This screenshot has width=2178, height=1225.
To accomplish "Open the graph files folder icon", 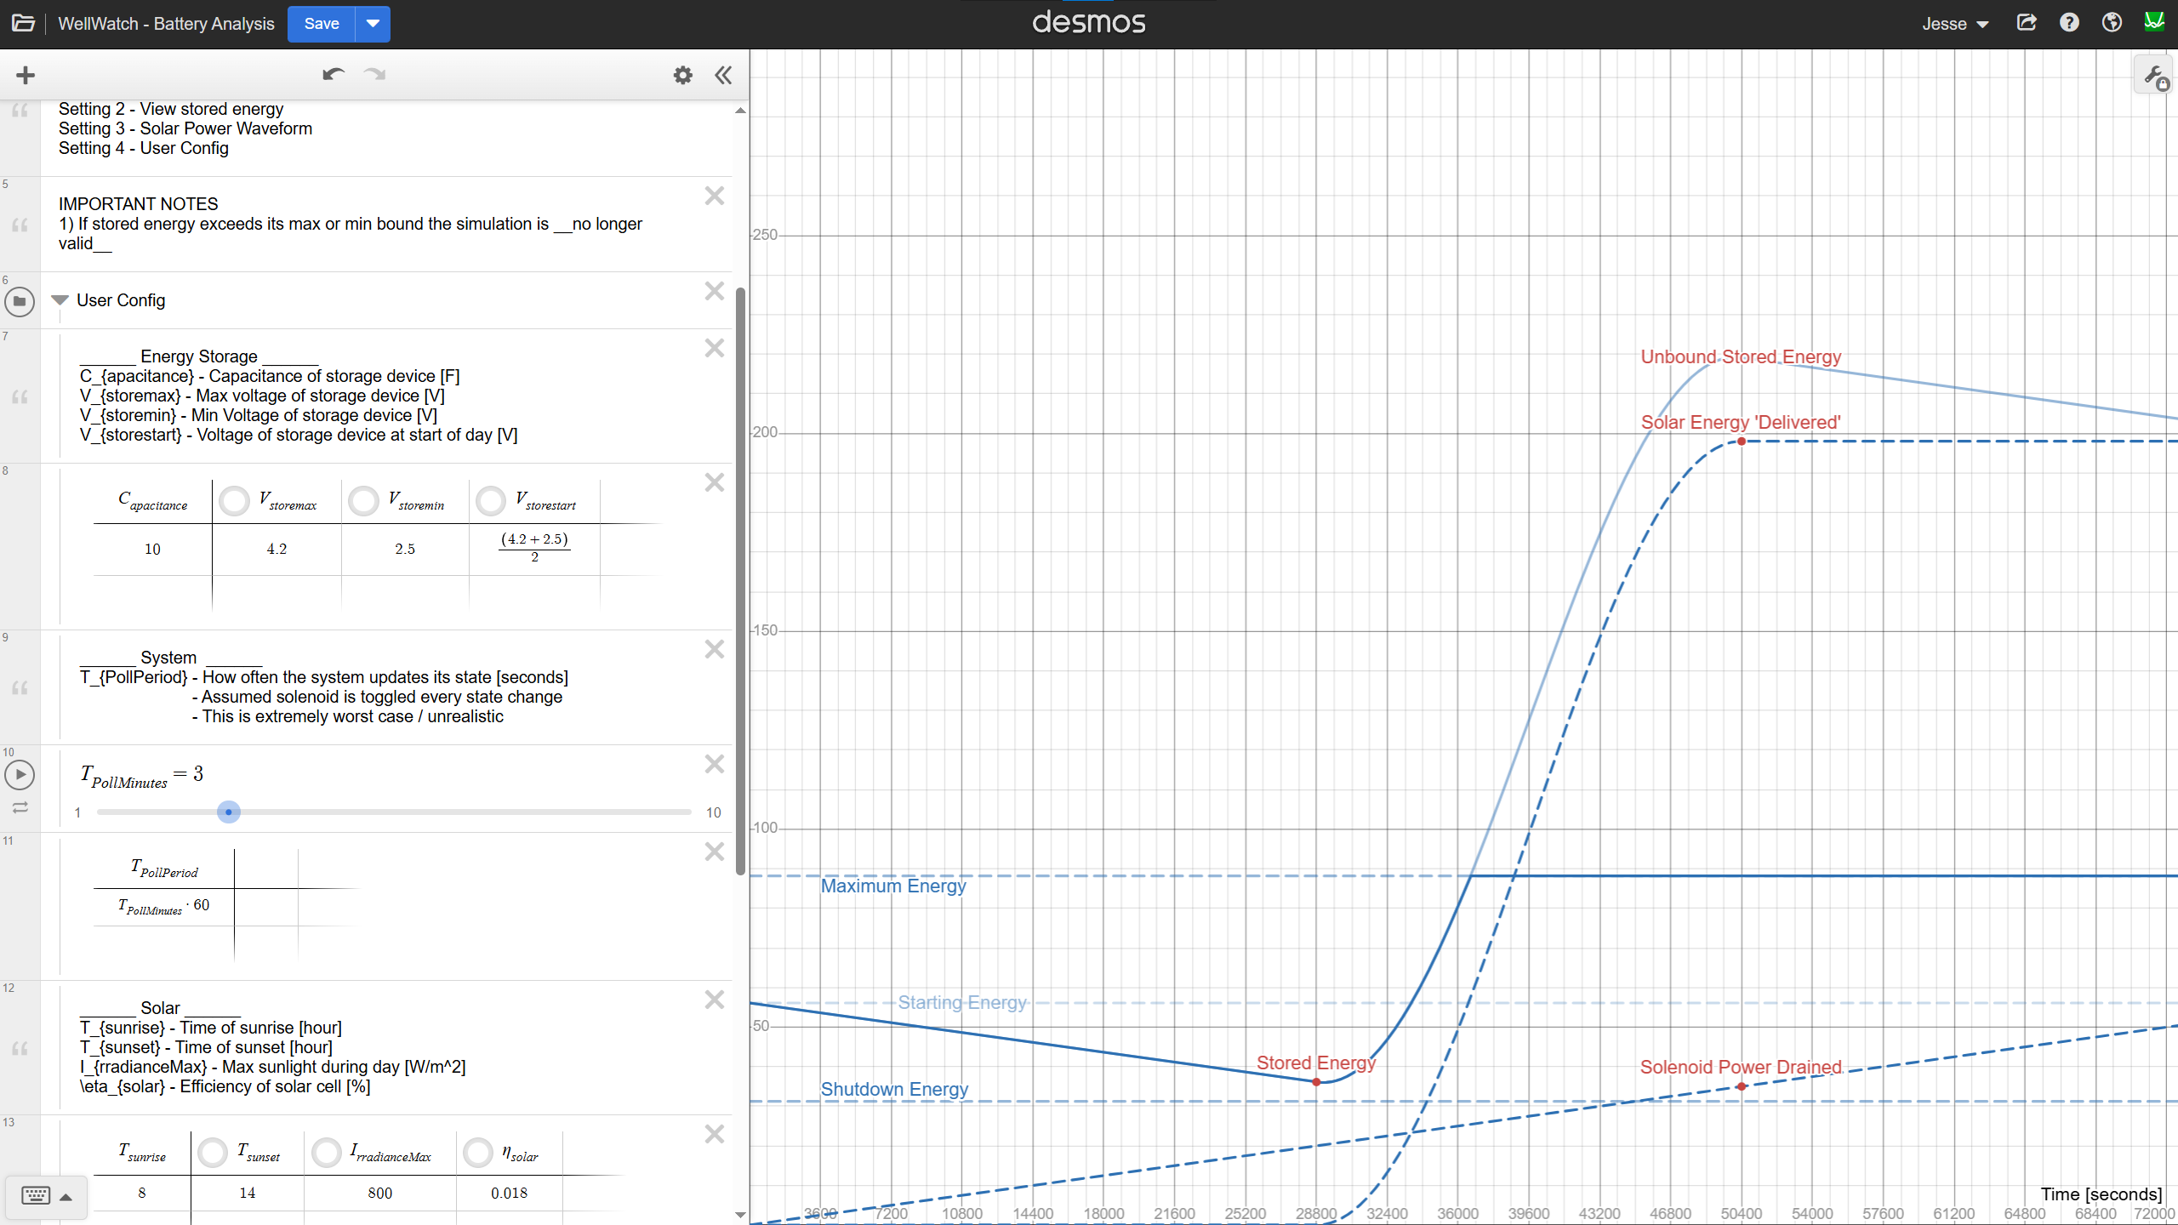I will coord(23,23).
